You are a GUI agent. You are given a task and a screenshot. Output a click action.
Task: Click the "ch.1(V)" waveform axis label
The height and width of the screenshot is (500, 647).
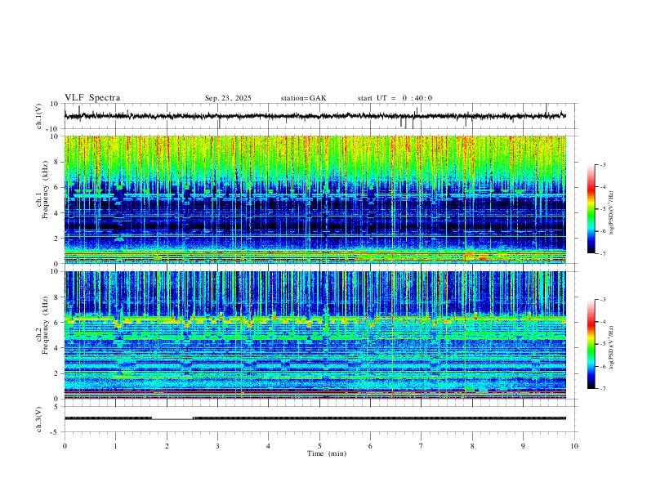point(39,116)
